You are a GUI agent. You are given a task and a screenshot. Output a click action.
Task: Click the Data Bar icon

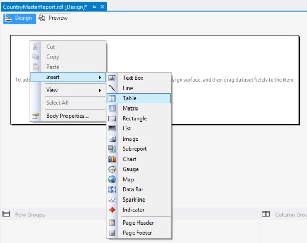click(112, 190)
